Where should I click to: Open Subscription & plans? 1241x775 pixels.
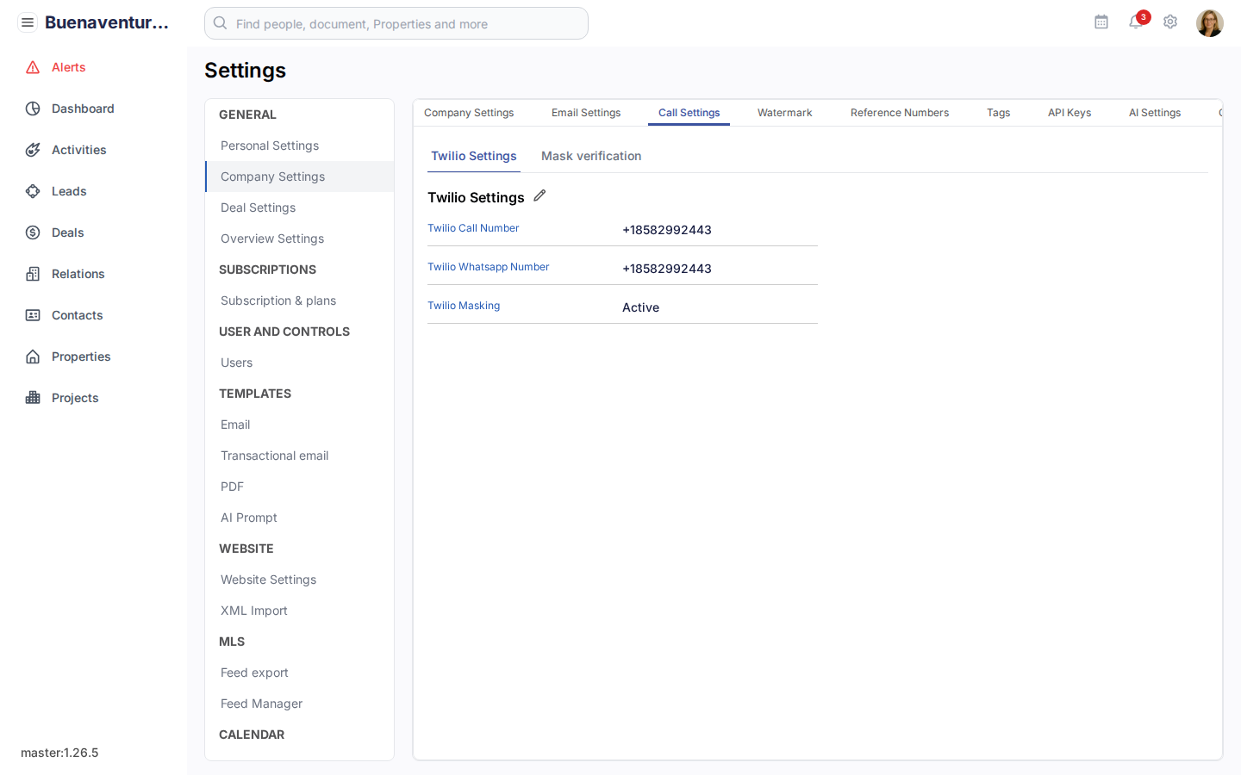299,301
